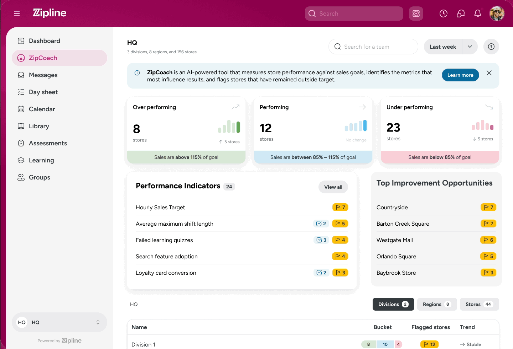Click the info icon in the banner

point(137,73)
